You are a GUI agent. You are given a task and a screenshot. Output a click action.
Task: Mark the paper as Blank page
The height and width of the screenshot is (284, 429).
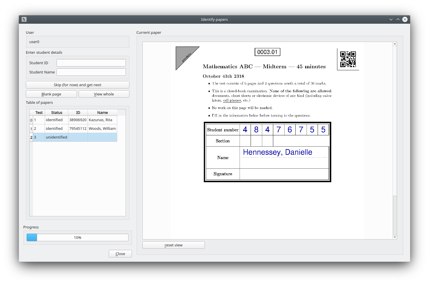pos(51,94)
